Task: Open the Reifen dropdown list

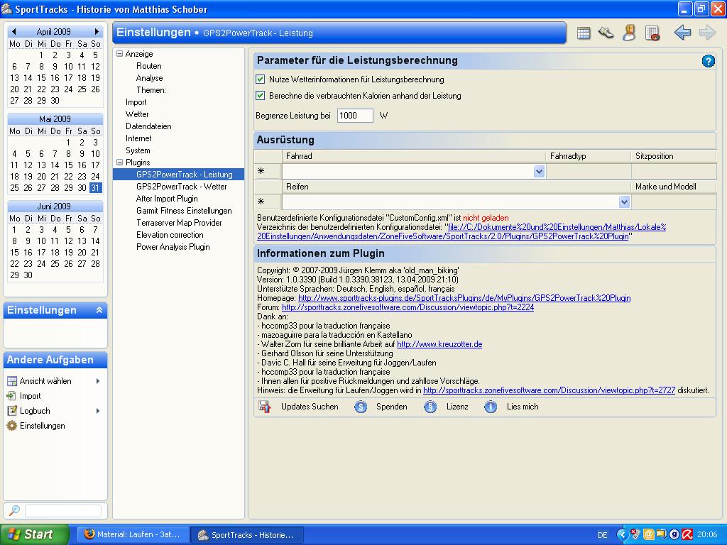Action: point(624,202)
